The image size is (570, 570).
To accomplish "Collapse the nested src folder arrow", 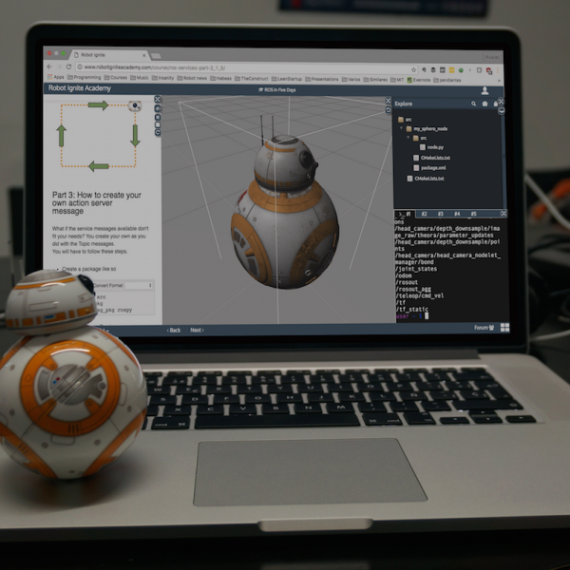I will pos(408,138).
